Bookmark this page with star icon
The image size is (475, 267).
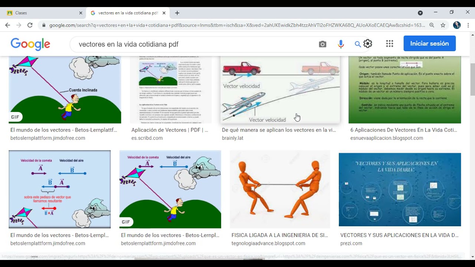[443, 25]
